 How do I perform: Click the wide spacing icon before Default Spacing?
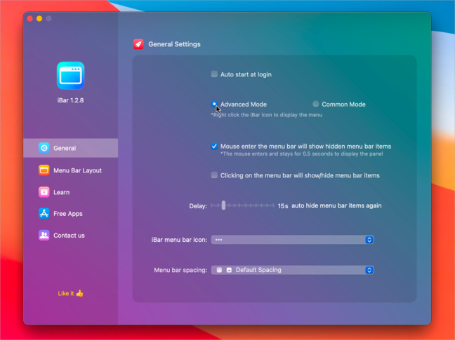tap(229, 270)
